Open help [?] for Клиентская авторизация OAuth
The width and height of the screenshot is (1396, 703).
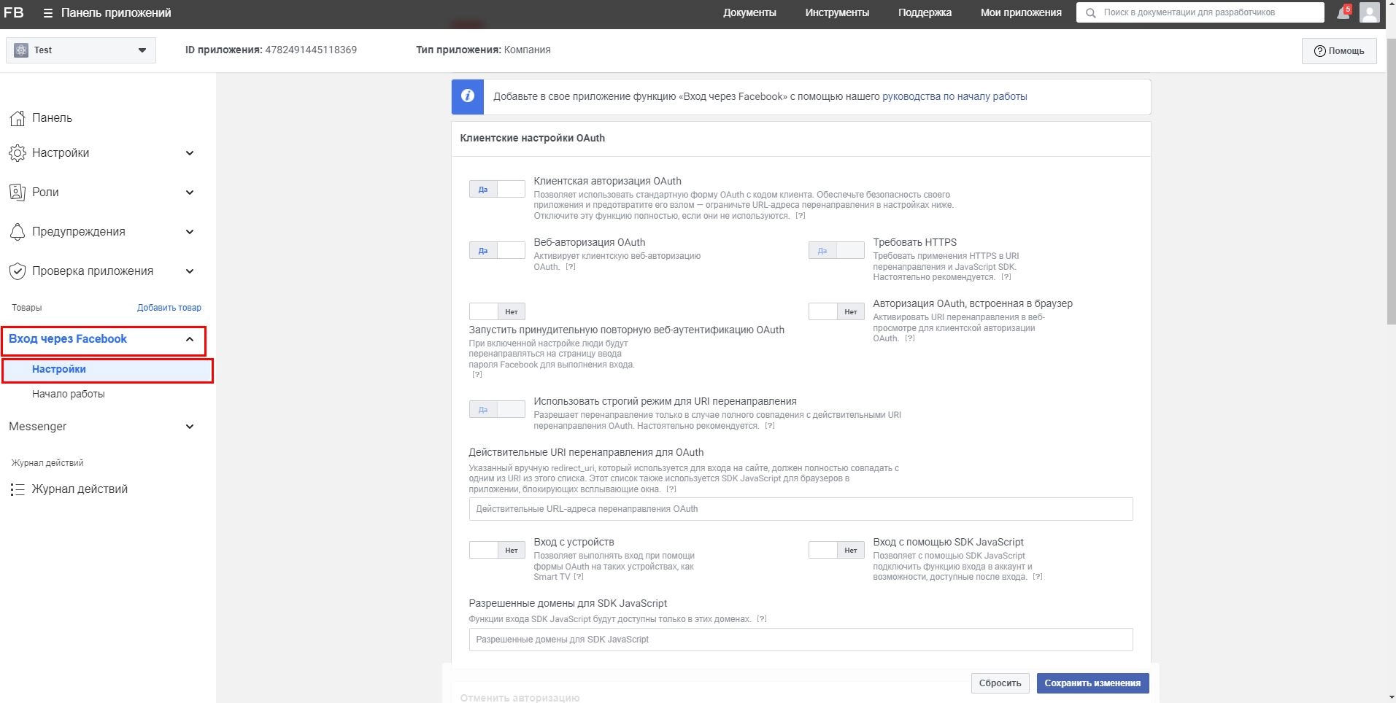pyautogui.click(x=801, y=216)
